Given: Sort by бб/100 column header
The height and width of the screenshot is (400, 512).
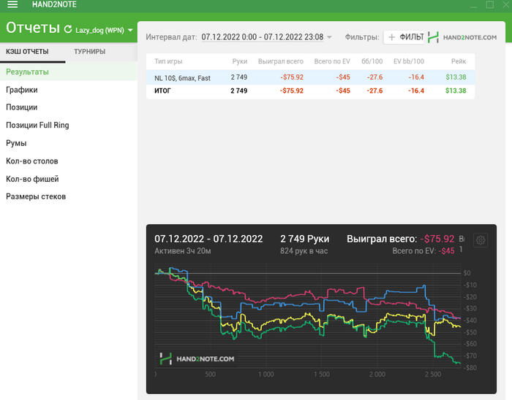Looking at the screenshot, I should click(x=372, y=61).
